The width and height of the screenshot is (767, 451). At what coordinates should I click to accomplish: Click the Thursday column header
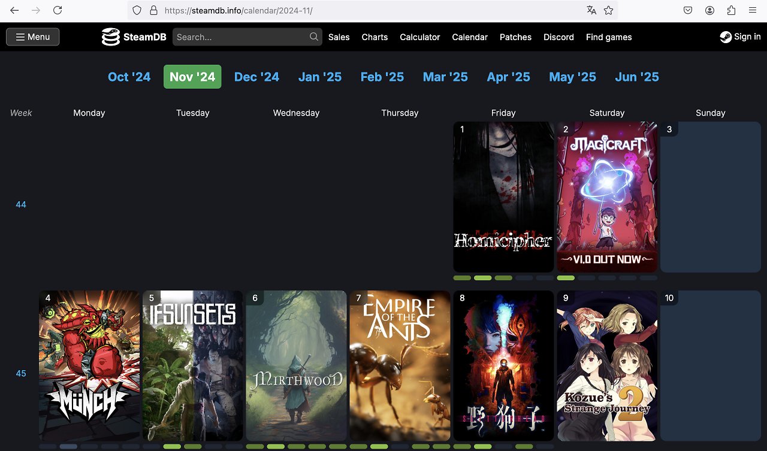pyautogui.click(x=400, y=113)
